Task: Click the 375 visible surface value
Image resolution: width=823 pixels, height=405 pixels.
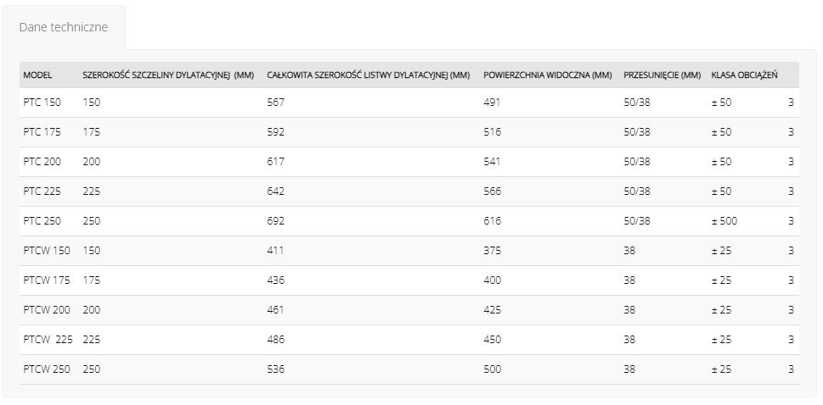Action: pyautogui.click(x=493, y=251)
